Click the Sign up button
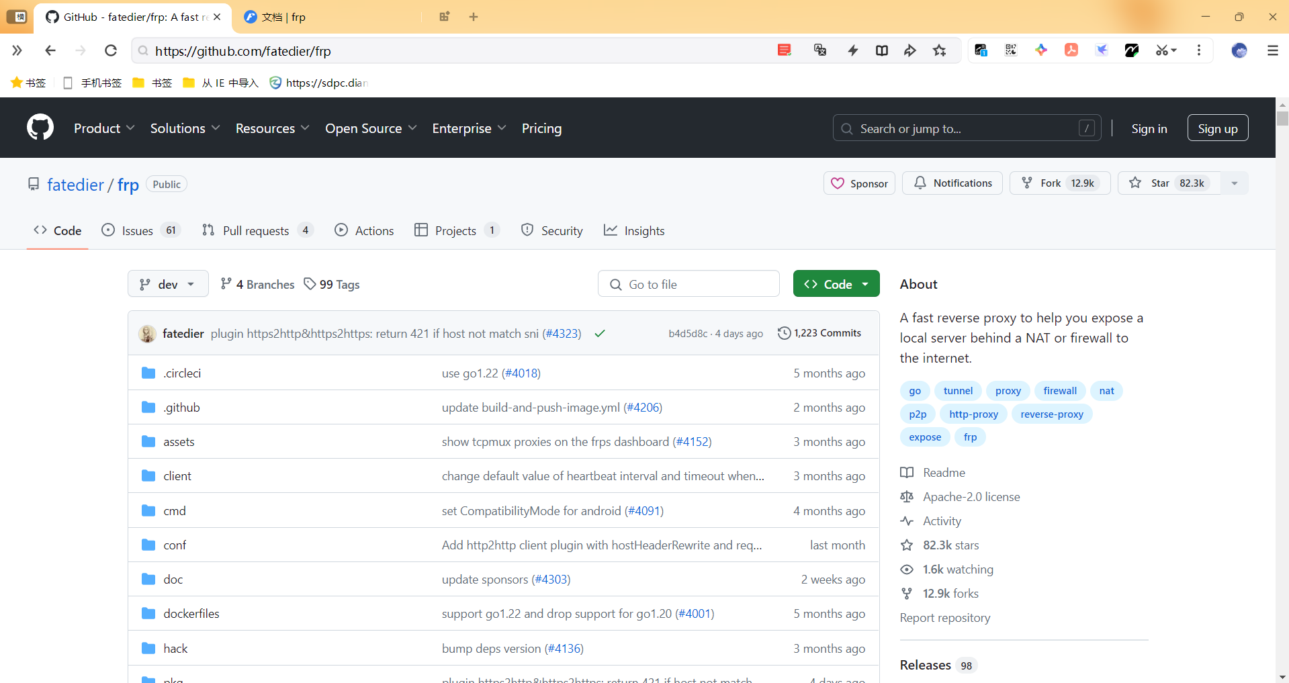 coord(1217,128)
